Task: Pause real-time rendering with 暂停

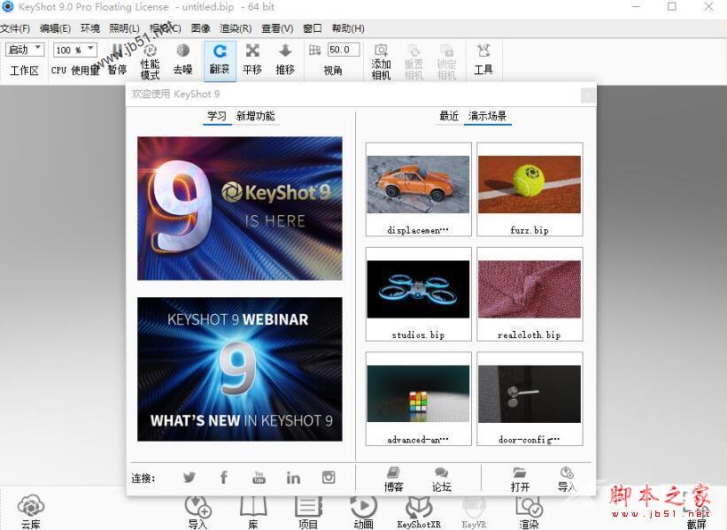Action: [x=116, y=58]
